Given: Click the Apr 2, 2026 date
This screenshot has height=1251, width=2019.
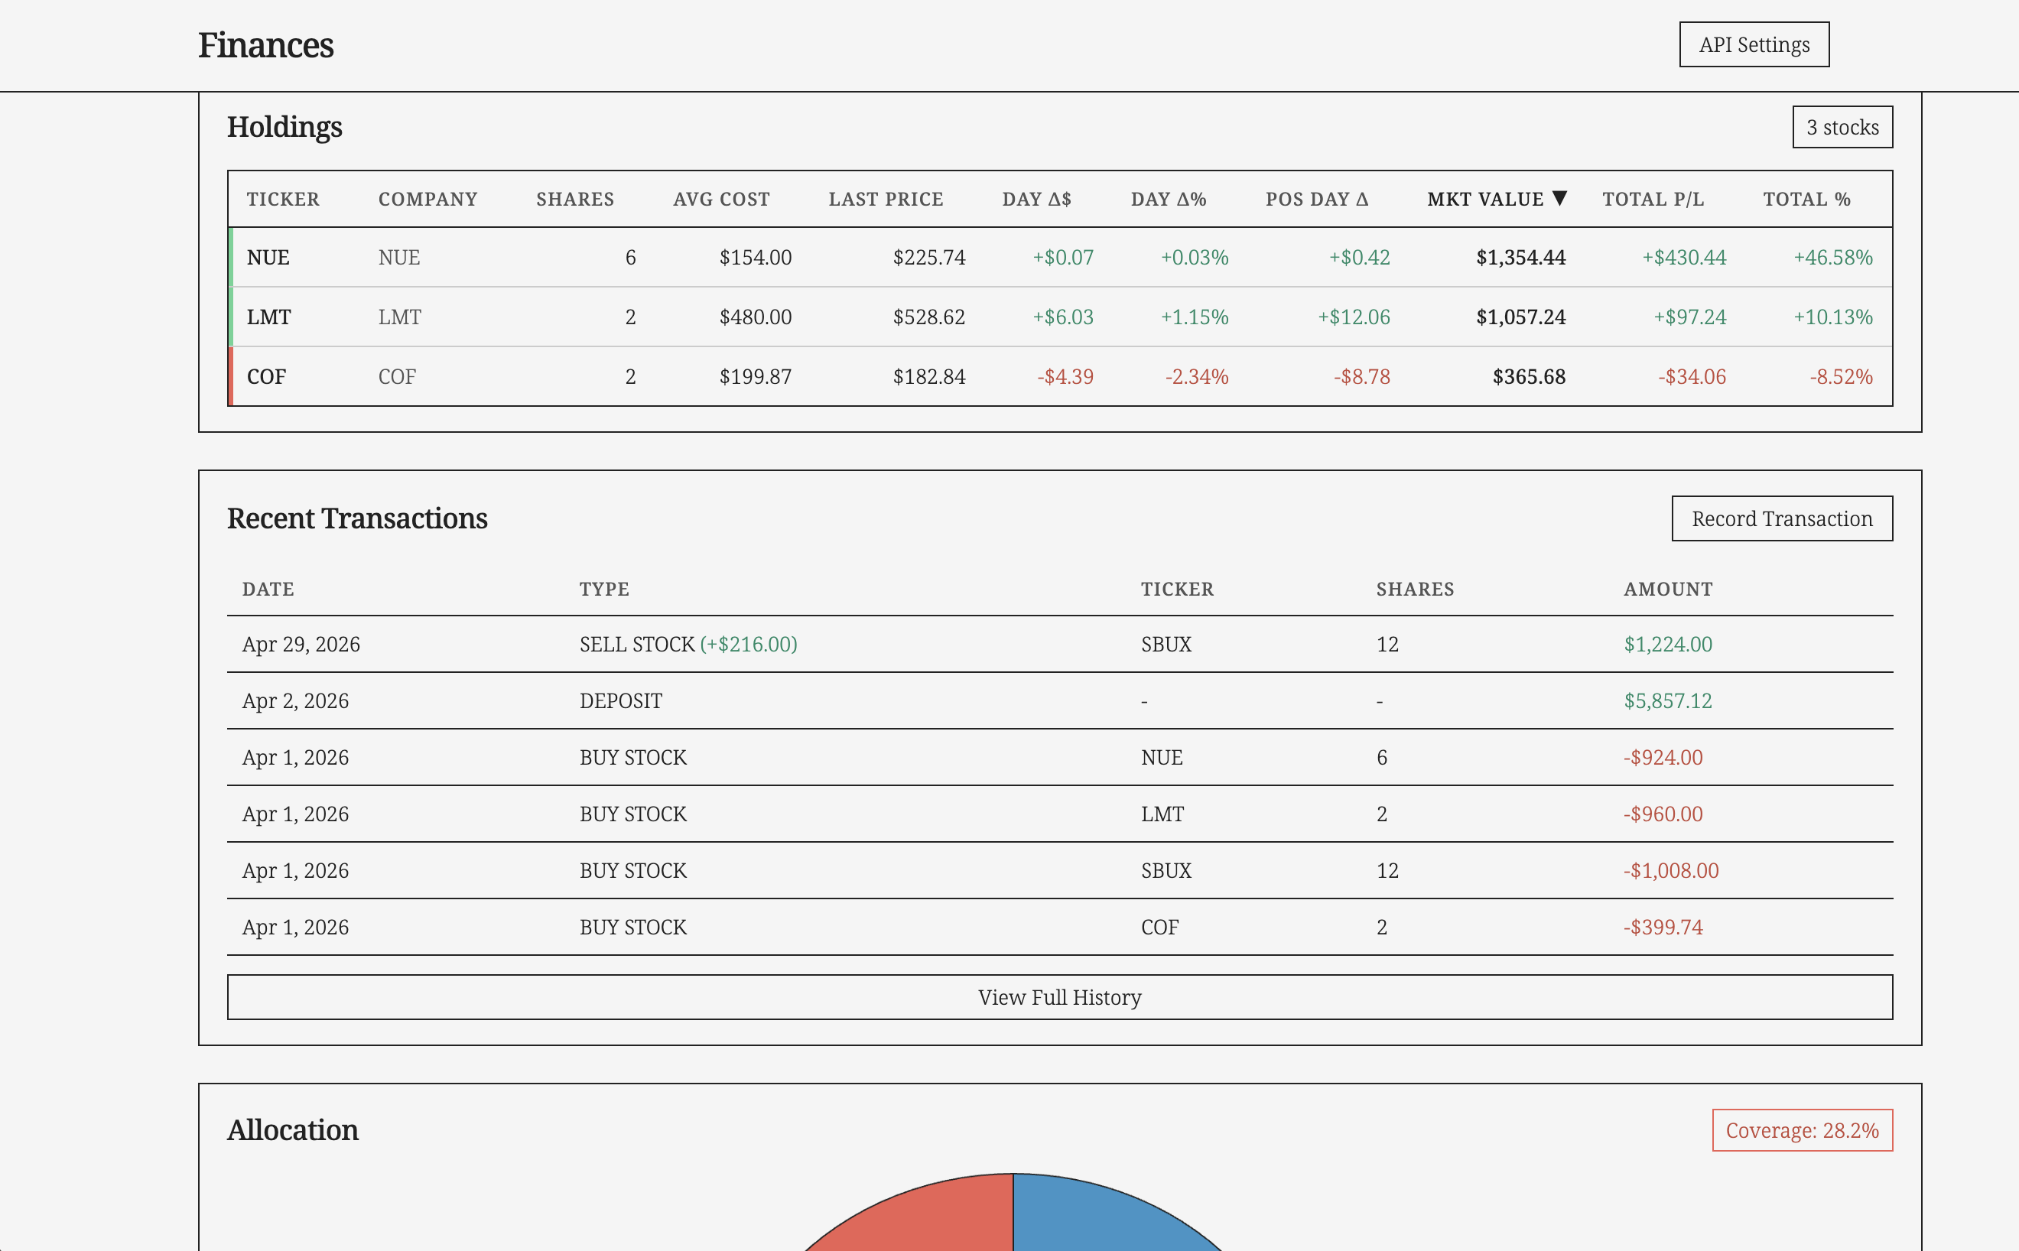Looking at the screenshot, I should point(295,700).
